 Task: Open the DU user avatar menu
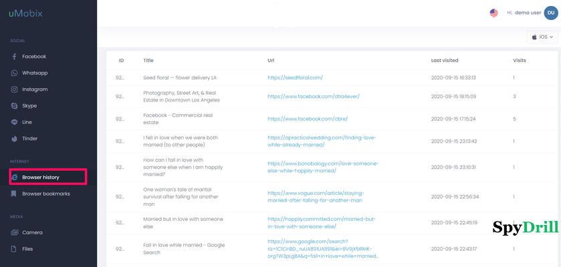tap(548, 13)
